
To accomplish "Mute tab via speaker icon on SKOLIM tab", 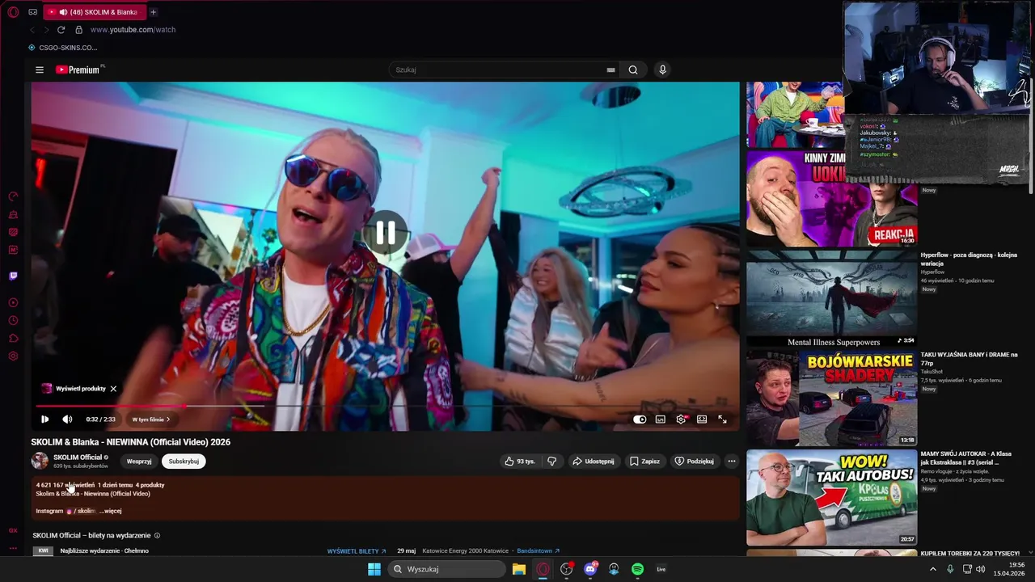I will click(x=63, y=12).
